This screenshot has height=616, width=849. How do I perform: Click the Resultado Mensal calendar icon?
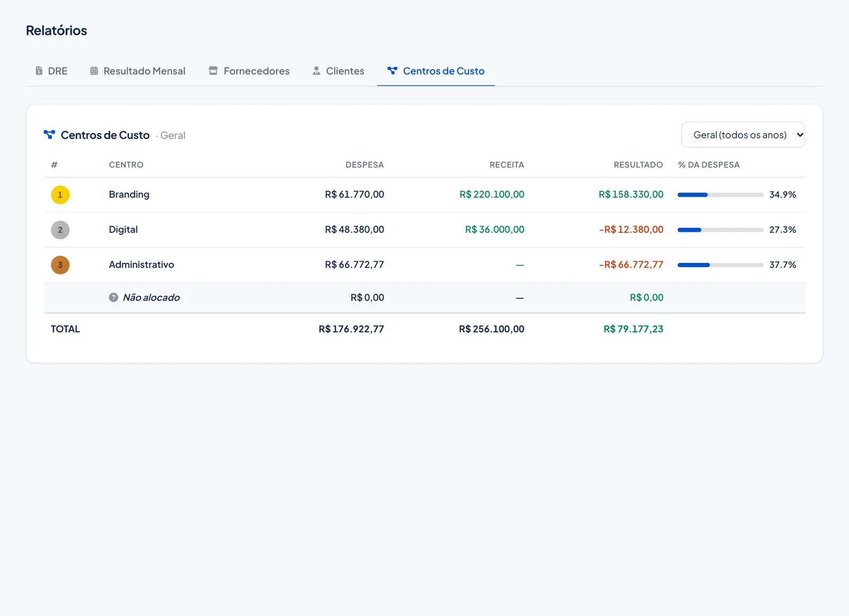pos(94,71)
